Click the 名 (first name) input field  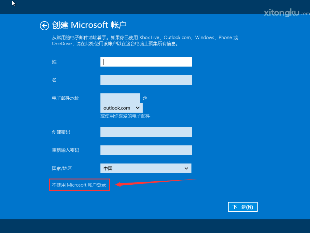146,80
